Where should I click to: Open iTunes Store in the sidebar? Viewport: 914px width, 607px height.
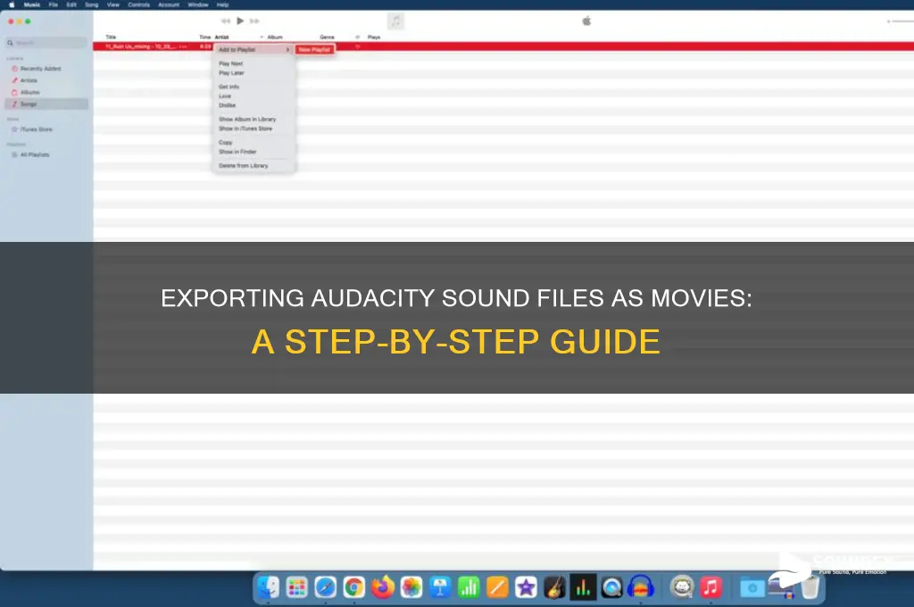click(36, 129)
